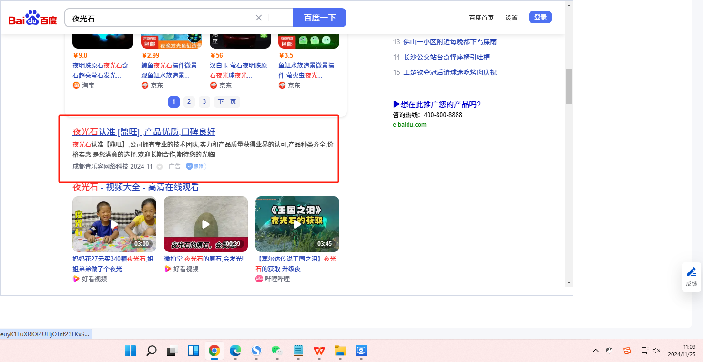Open the 设置 settings menu in header
The width and height of the screenshot is (703, 362).
(x=511, y=18)
